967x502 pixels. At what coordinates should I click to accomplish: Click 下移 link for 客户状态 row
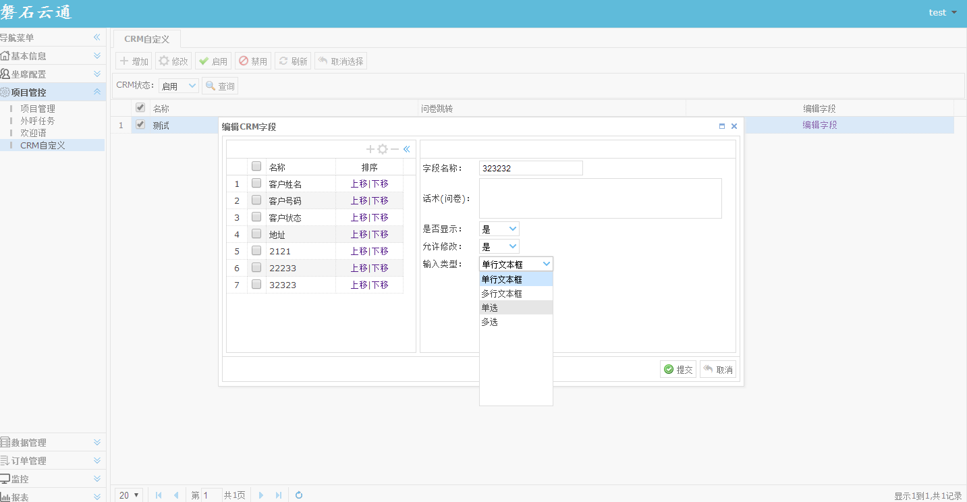380,217
